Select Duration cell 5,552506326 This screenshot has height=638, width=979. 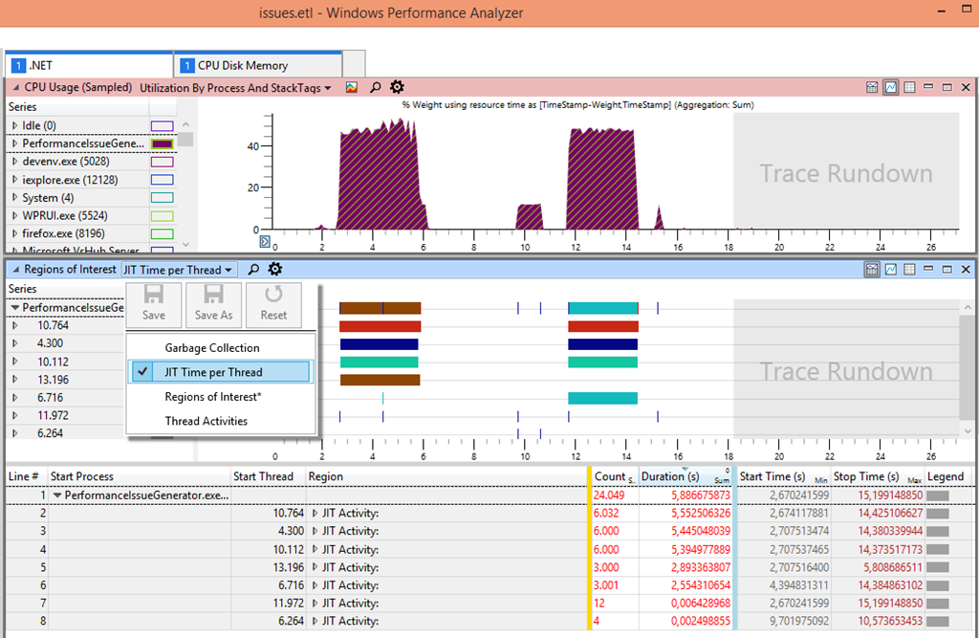point(685,513)
